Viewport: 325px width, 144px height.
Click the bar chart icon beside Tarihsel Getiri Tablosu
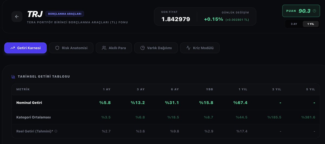13,76
